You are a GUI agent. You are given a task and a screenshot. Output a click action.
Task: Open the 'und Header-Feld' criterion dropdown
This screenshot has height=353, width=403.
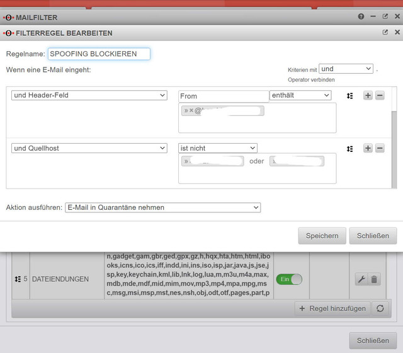89,95
